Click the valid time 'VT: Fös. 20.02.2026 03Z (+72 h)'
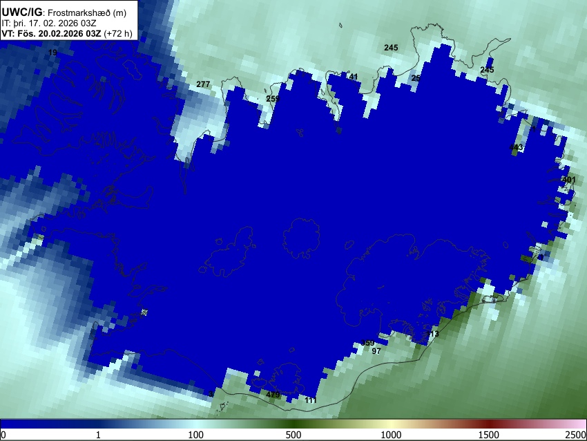This screenshot has width=587, height=441. coord(67,33)
